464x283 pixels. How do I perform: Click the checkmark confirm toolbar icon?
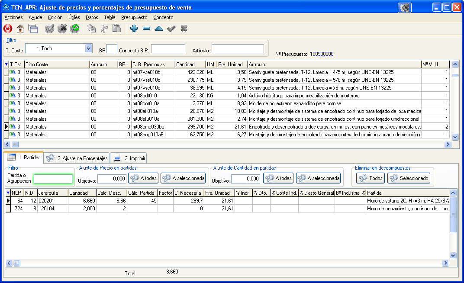click(x=171, y=29)
